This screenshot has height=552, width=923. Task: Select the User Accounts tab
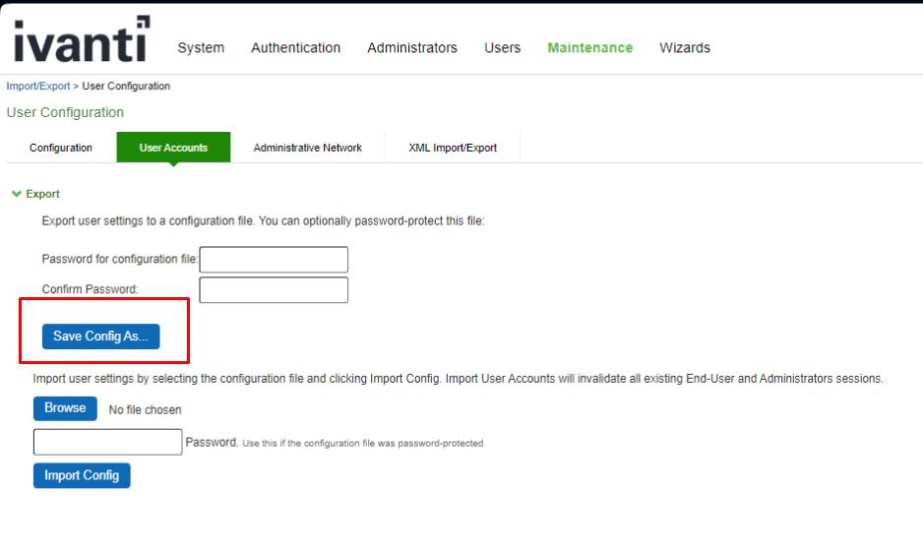[173, 148]
